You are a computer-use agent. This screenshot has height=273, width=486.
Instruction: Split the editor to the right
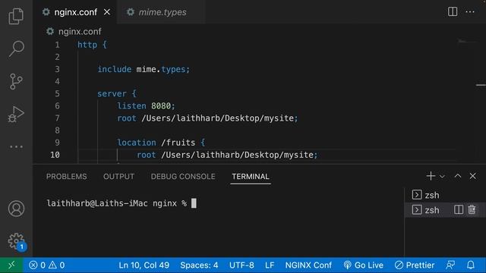(453, 12)
